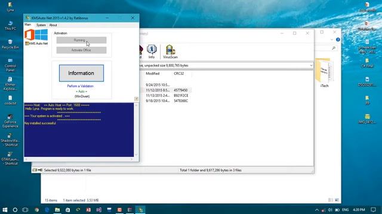382x214 pixels.
Task: Open Cortana search circle on the taskbar
Action: click(15, 210)
